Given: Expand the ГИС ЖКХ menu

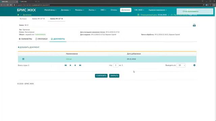Looking at the screenshot, I should click(139, 10).
